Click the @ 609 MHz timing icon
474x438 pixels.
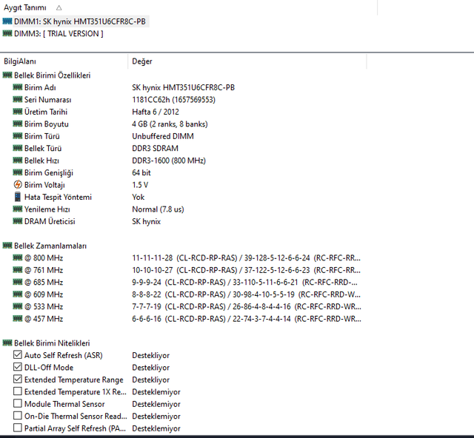pos(18,294)
